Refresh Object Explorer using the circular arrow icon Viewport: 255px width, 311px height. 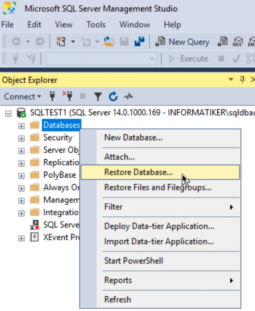coord(113,97)
